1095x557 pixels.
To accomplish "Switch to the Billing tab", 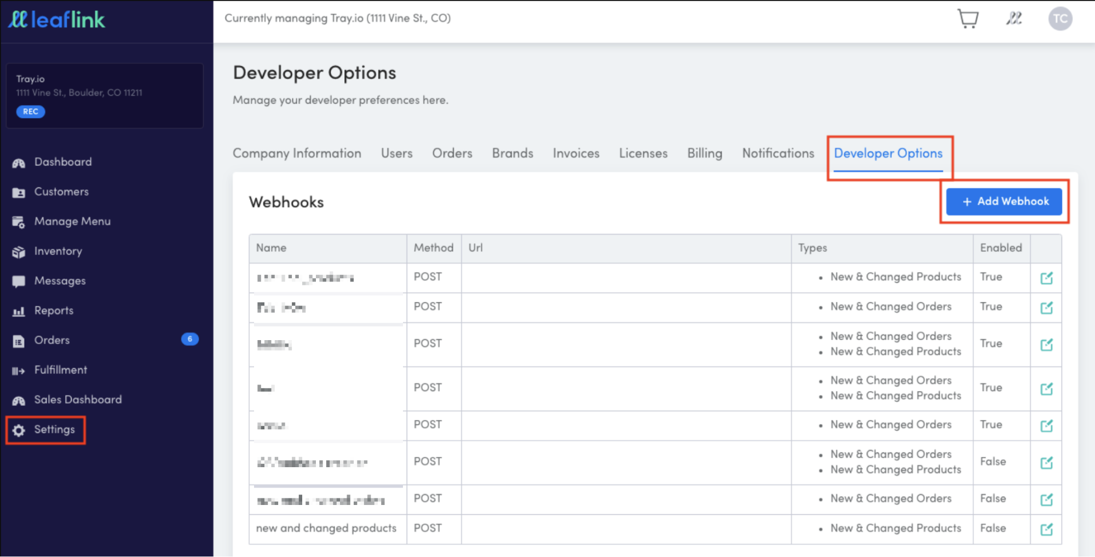I will point(704,153).
